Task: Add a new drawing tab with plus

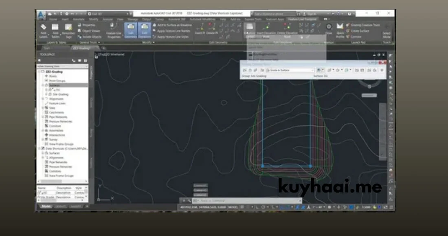Action: pyautogui.click(x=104, y=48)
